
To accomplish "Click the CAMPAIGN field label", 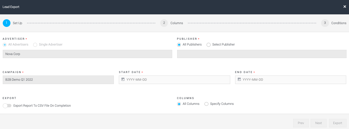I will pos(12,72).
